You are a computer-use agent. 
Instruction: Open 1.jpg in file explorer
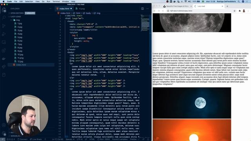[20, 23]
